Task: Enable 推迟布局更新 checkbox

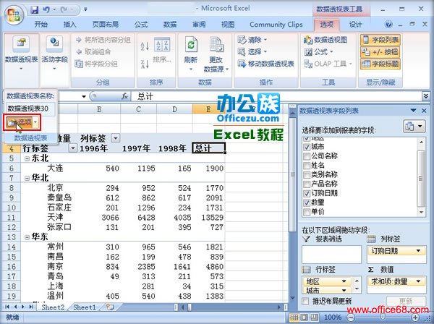Action: pos(305,301)
